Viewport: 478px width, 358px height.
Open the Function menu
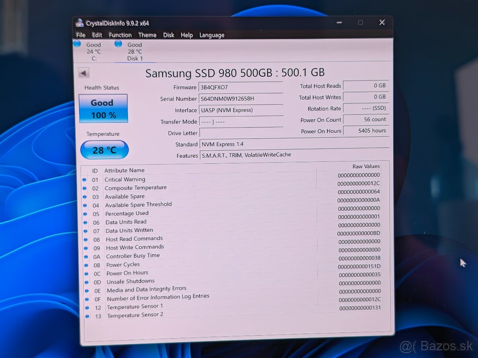click(120, 35)
